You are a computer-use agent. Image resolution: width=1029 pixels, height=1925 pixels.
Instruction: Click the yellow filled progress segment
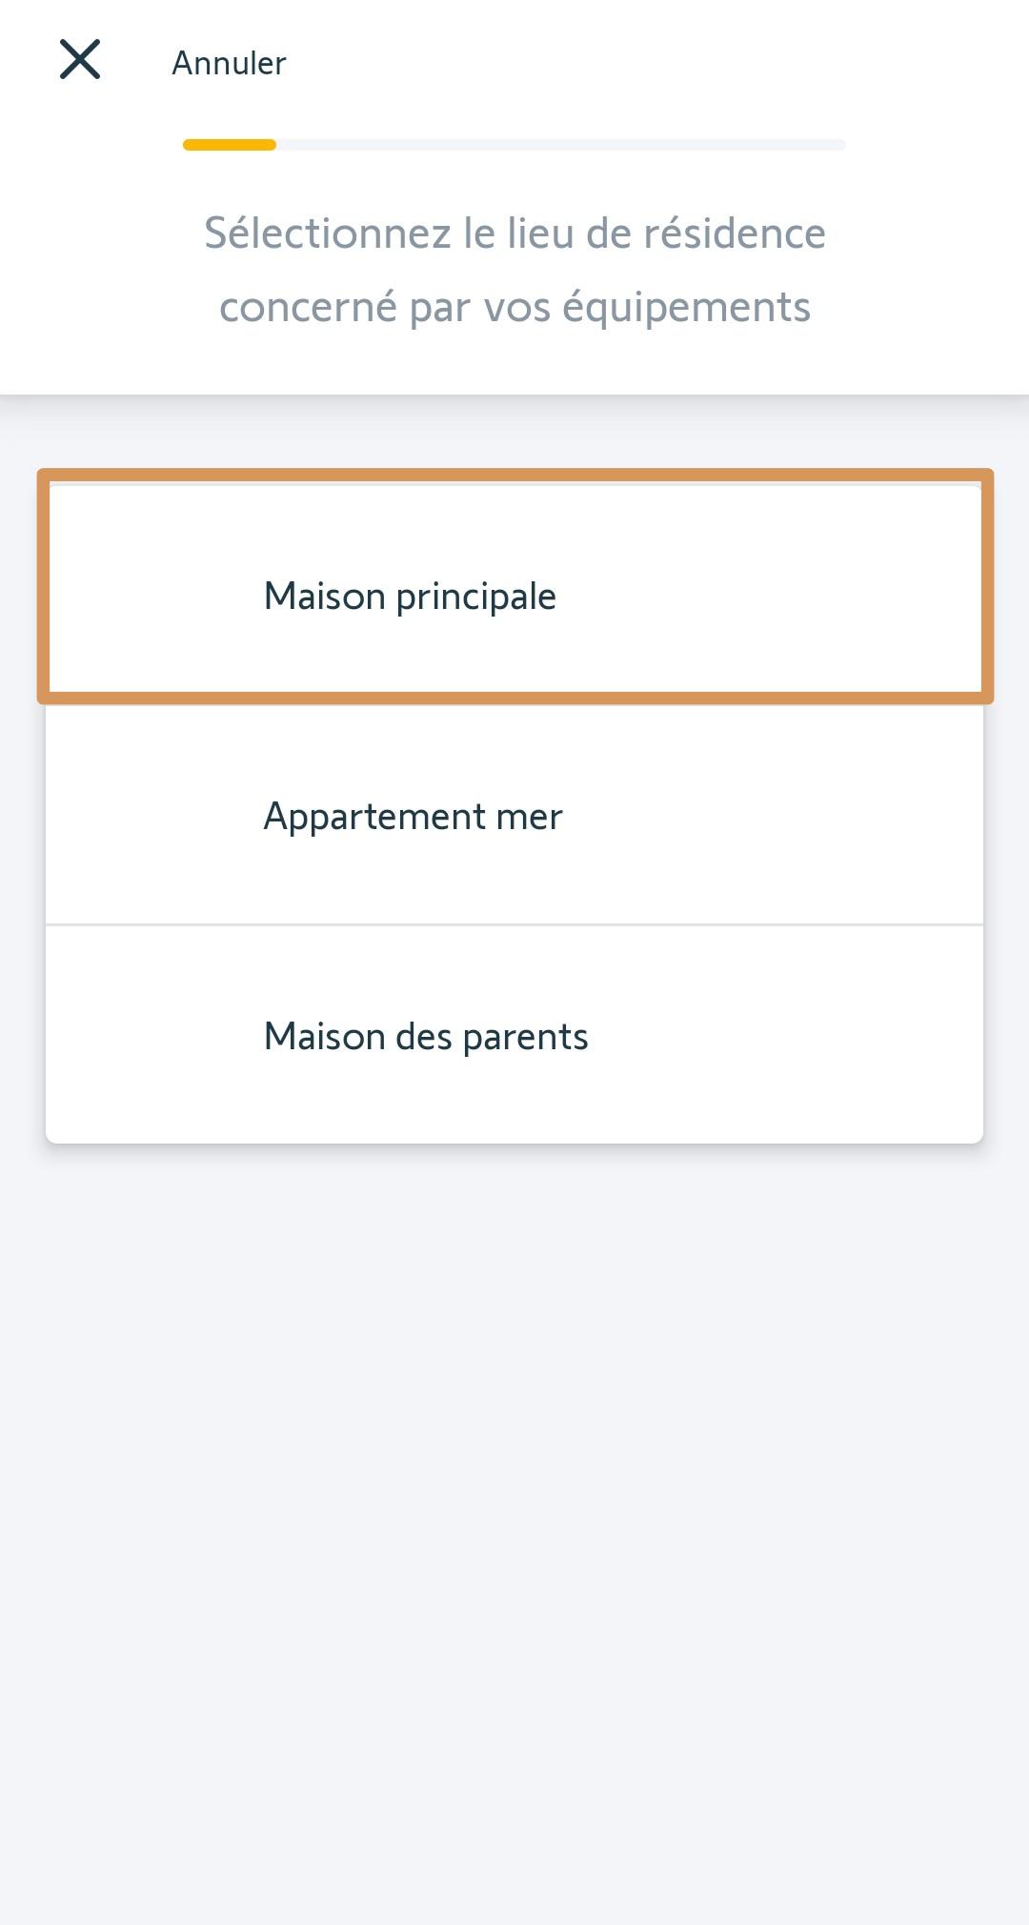pos(230,145)
